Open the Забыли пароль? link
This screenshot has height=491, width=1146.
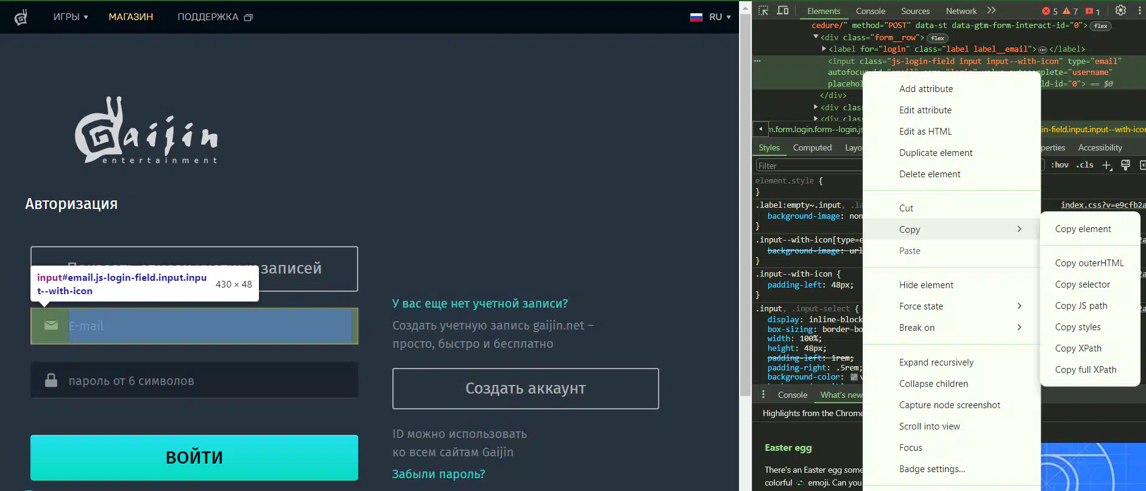click(439, 474)
